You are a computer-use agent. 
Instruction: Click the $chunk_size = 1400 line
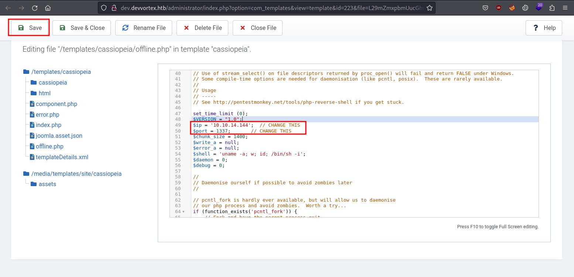point(220,137)
